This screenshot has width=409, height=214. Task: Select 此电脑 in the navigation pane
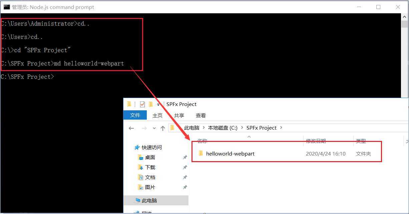(x=149, y=200)
